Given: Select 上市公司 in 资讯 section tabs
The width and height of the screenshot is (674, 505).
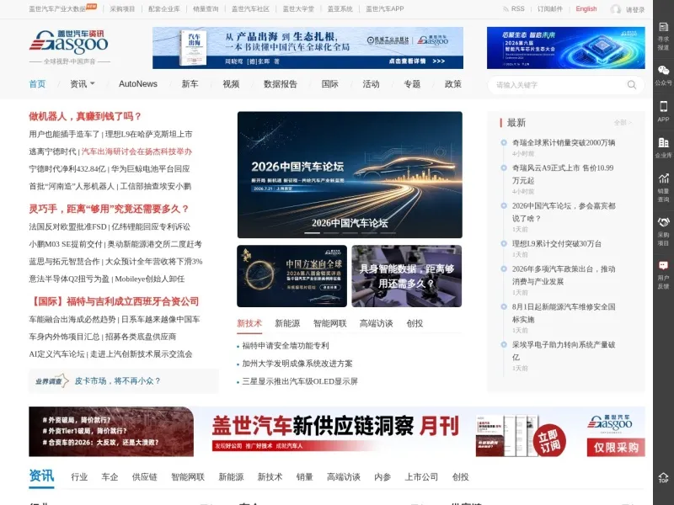Looking at the screenshot, I should pos(421,476).
